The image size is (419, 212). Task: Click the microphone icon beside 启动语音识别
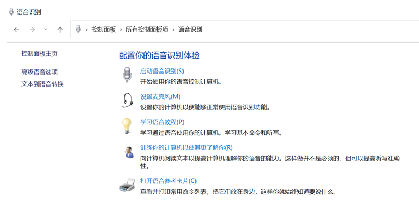[127, 75]
